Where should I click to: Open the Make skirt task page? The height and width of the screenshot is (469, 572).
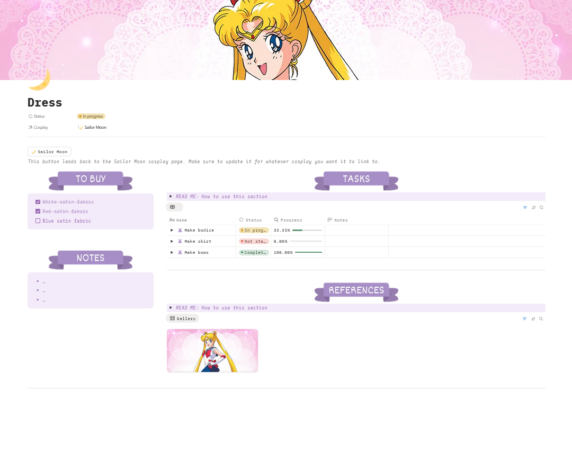click(x=198, y=241)
